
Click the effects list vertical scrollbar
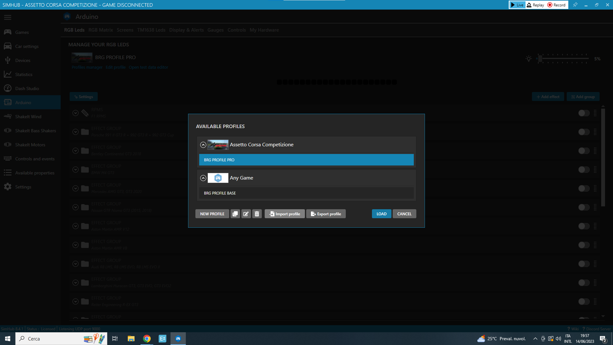tap(603, 157)
